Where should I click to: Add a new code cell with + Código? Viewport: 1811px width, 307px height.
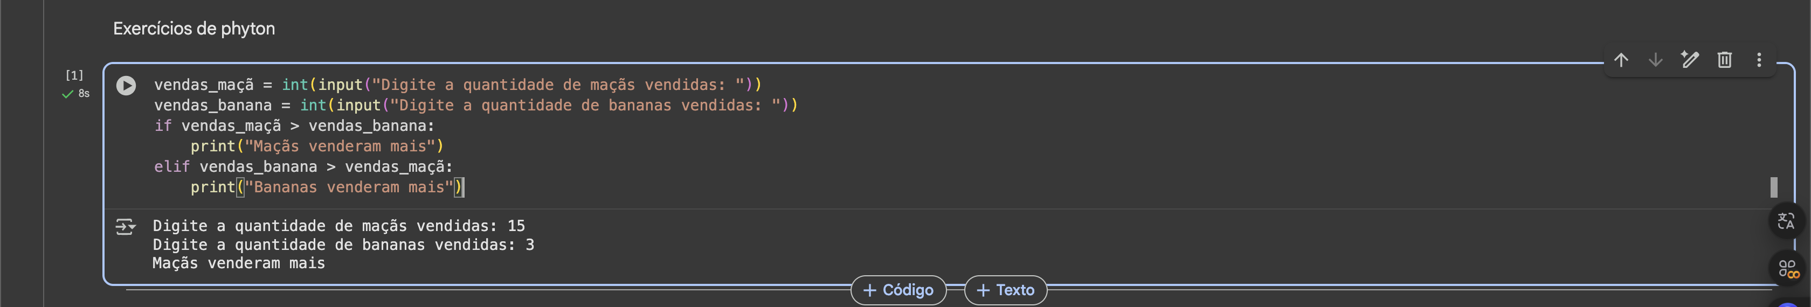(898, 290)
